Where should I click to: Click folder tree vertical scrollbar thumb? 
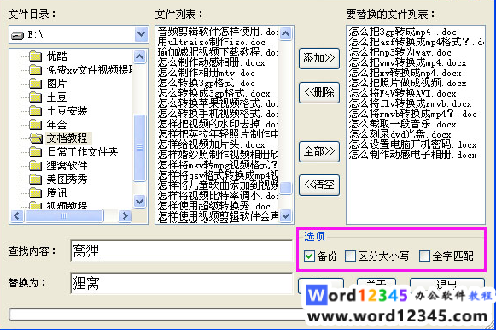click(139, 148)
